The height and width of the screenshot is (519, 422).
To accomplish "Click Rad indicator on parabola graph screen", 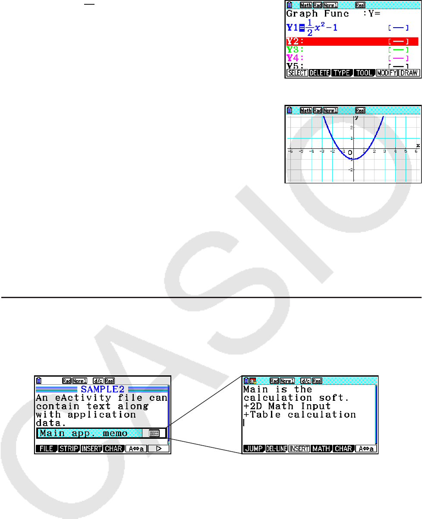I will (318, 111).
